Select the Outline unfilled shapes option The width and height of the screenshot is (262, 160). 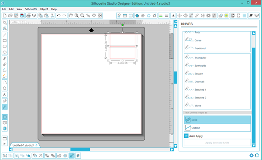217,128
